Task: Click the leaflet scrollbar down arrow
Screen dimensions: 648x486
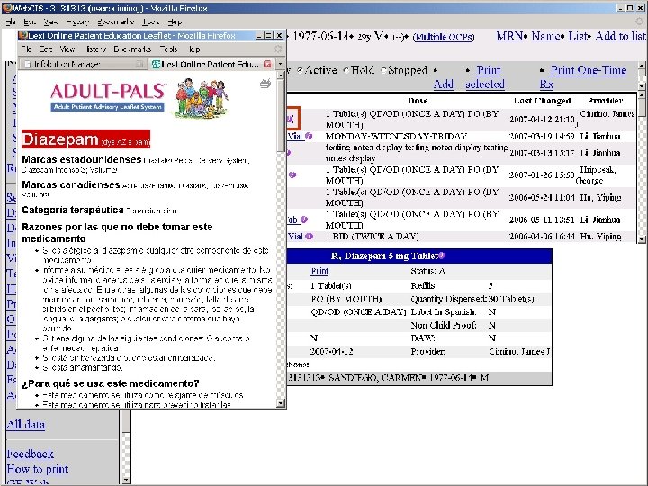Action: point(281,403)
